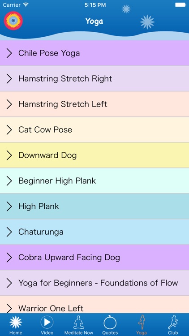The height and width of the screenshot is (336, 189).
Task: Open Yoga for Beginners - Foundations of Flow
Action: [x=94, y=283]
